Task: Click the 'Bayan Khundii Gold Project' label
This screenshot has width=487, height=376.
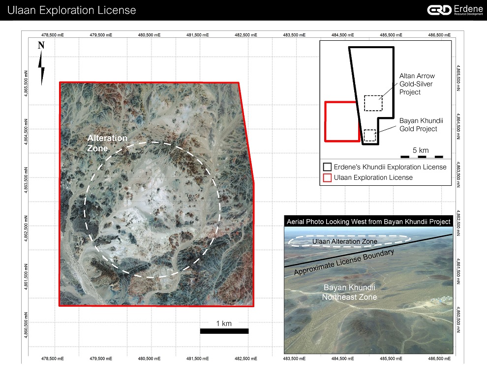Action: (421, 125)
